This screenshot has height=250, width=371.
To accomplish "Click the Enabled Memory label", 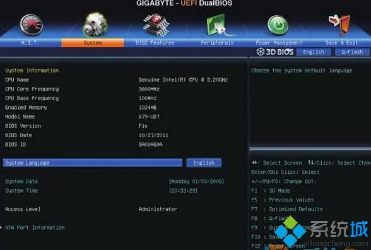I will pyautogui.click(x=26, y=108).
